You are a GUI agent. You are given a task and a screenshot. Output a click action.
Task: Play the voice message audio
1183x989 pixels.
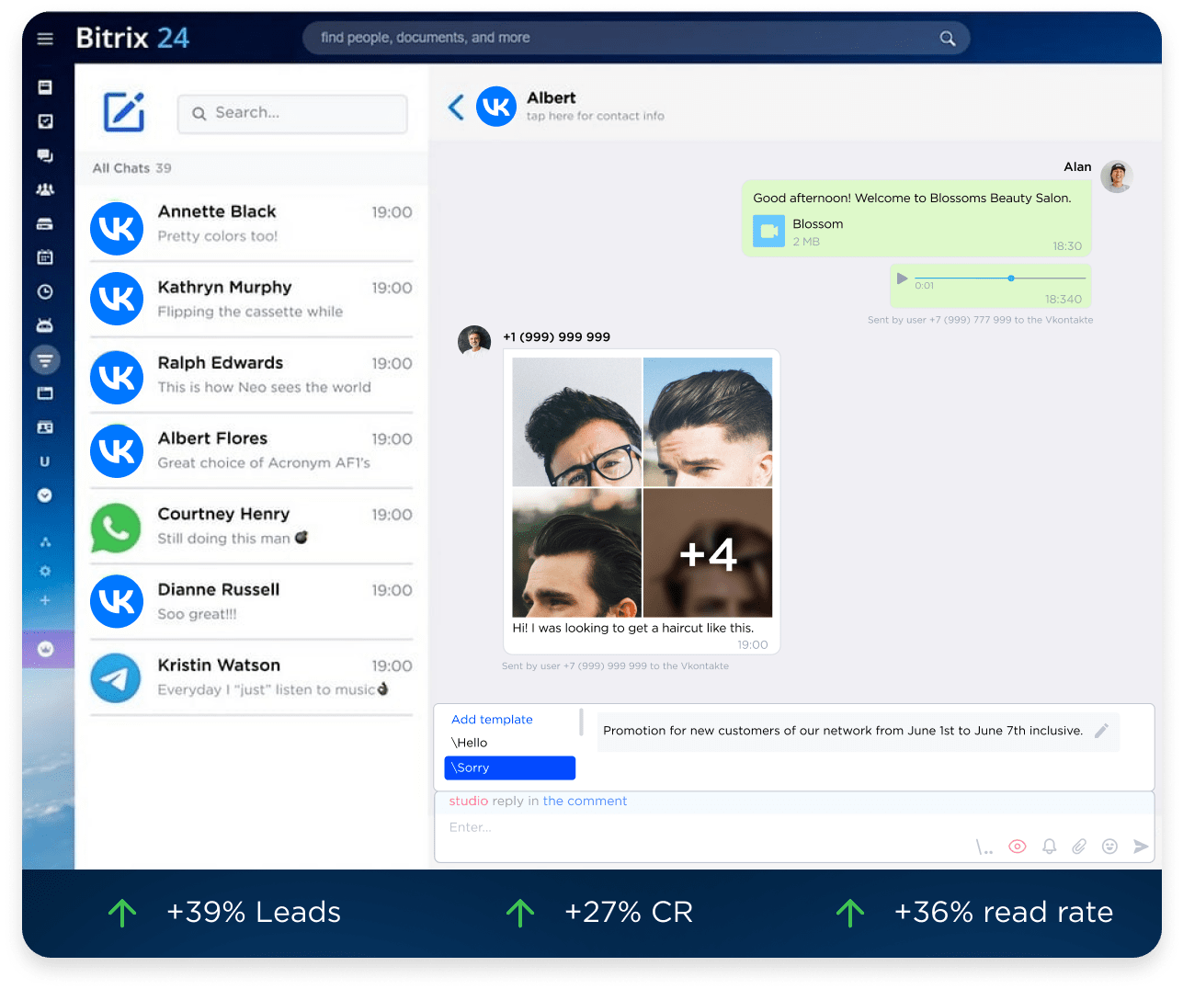[902, 279]
